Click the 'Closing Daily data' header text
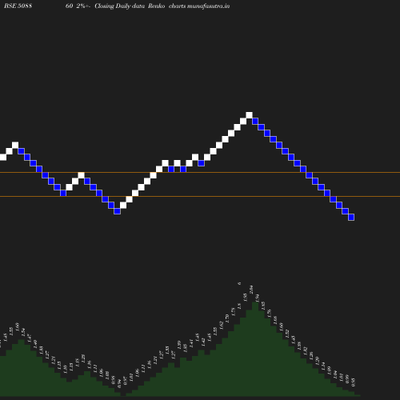Image resolution: width=400 pixels, height=400 pixels. tap(120, 6)
